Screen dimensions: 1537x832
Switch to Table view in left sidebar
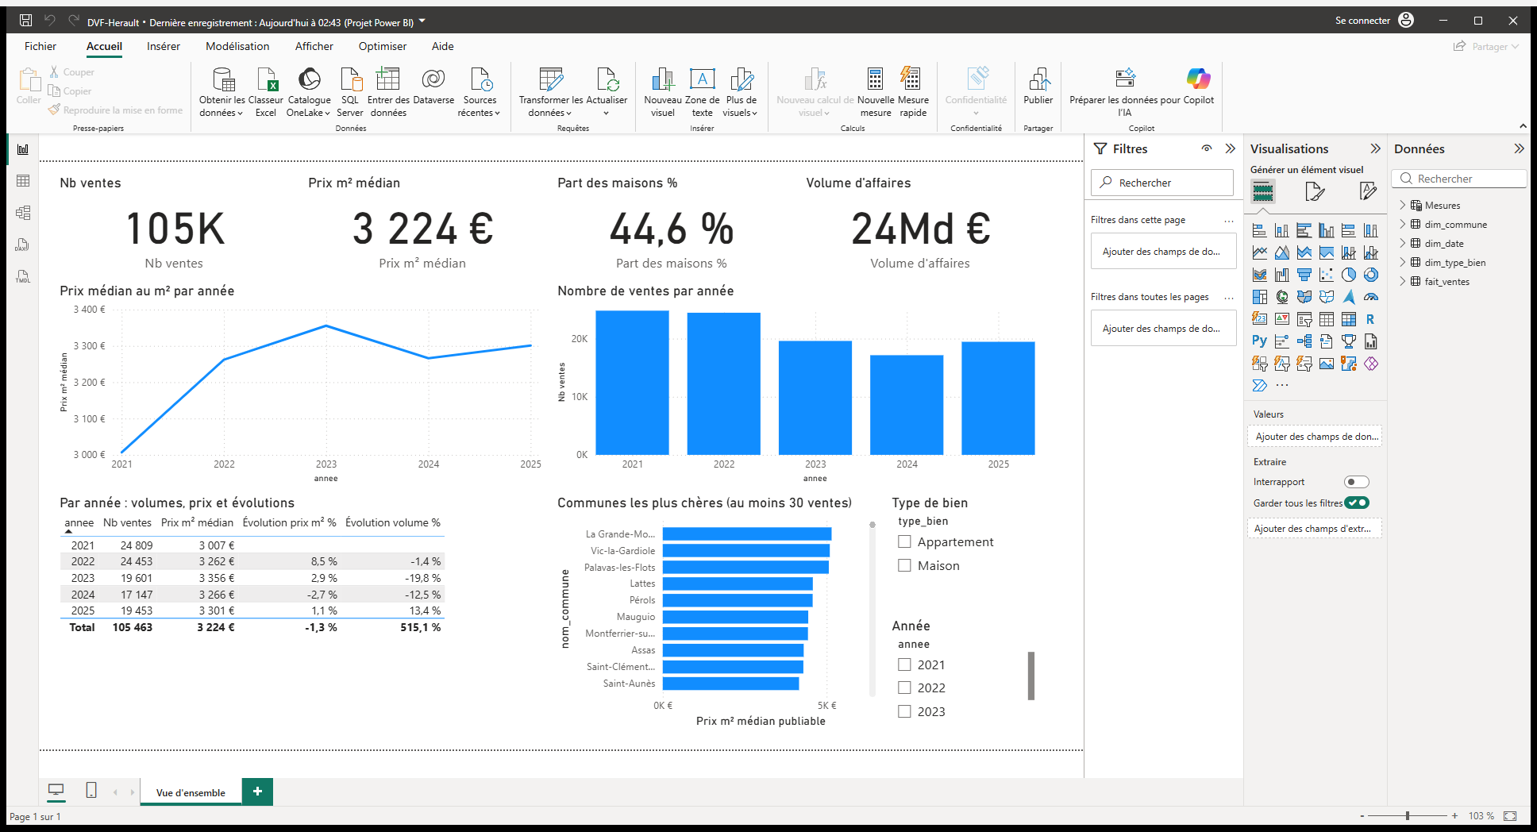pyautogui.click(x=23, y=181)
